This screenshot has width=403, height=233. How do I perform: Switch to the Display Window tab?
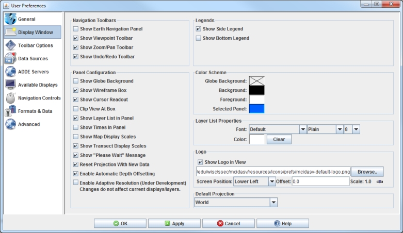tap(33, 32)
